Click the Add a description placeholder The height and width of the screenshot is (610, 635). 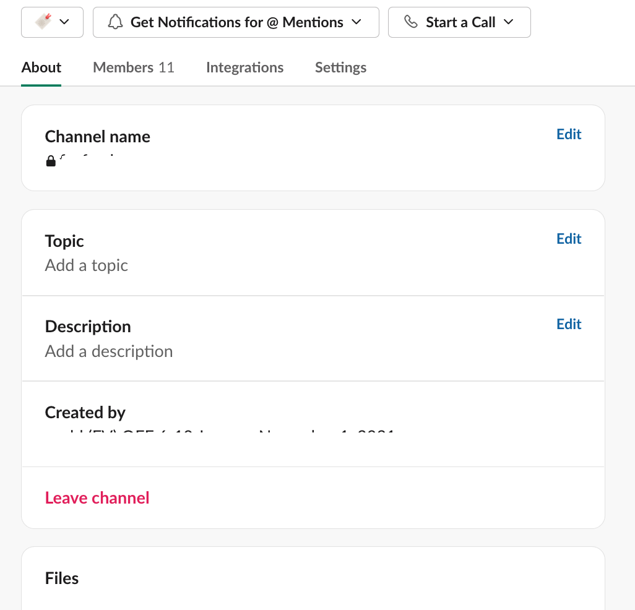(109, 351)
